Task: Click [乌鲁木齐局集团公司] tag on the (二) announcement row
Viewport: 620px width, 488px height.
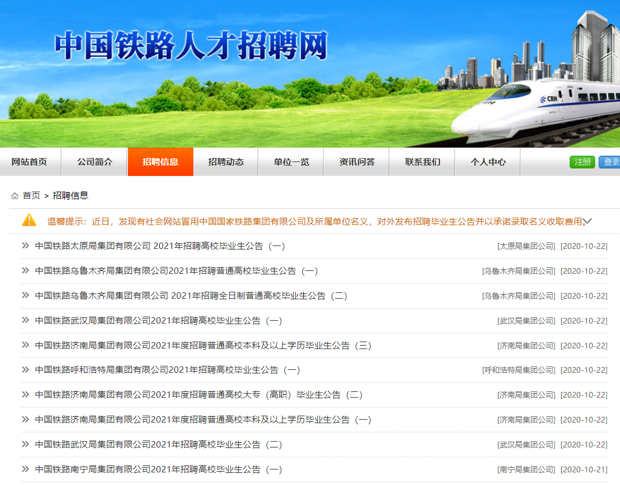Action: point(519,296)
